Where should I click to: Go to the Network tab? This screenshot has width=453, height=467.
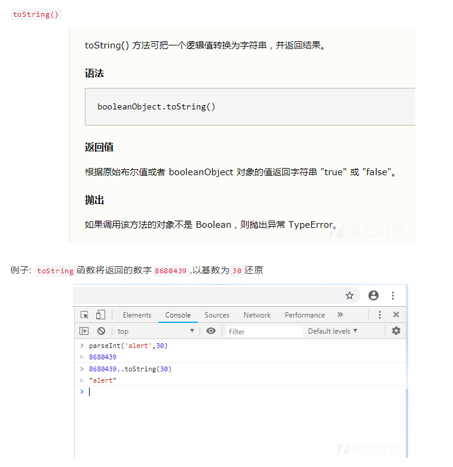[x=257, y=315]
